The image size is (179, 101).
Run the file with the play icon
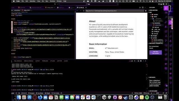pos(140,8)
